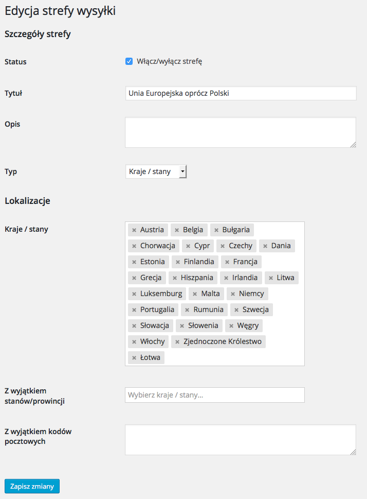Save changes with Zapisz zmiany button
The image size is (367, 499).
point(32,486)
